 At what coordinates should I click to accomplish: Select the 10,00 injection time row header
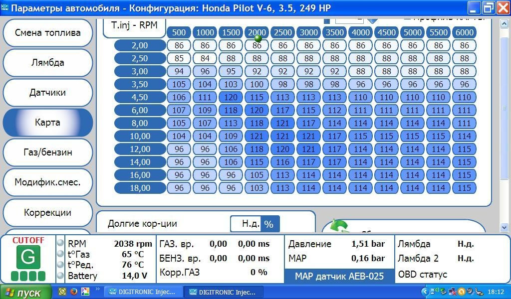coord(140,136)
